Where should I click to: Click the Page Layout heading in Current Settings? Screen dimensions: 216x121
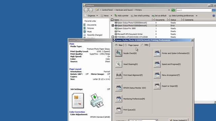[75, 69]
